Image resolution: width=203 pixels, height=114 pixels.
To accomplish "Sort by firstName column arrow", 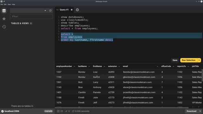I will [x=104, y=66].
